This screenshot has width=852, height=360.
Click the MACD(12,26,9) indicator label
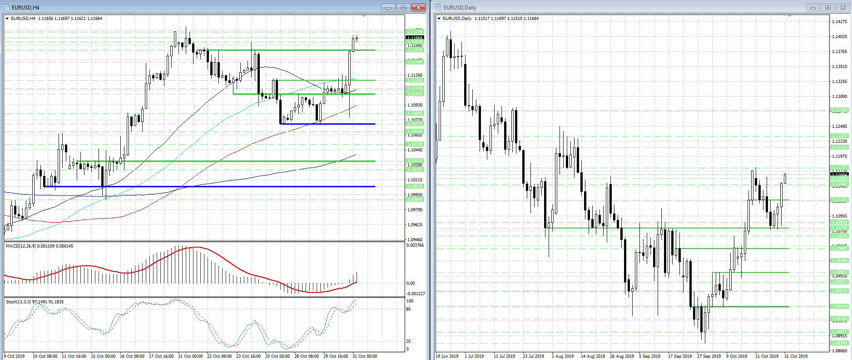coord(39,246)
